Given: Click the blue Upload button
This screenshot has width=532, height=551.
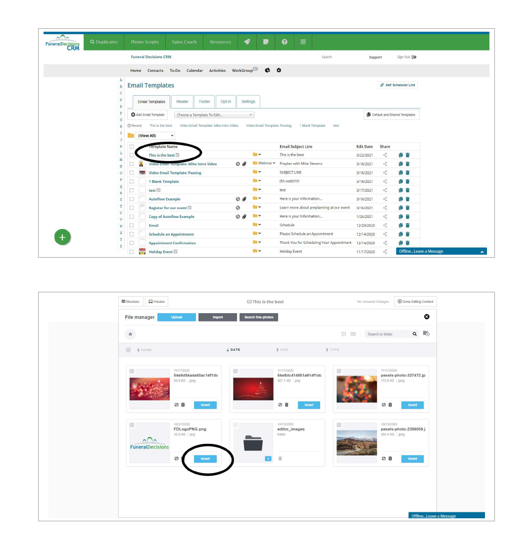Looking at the screenshot, I should coord(177,317).
